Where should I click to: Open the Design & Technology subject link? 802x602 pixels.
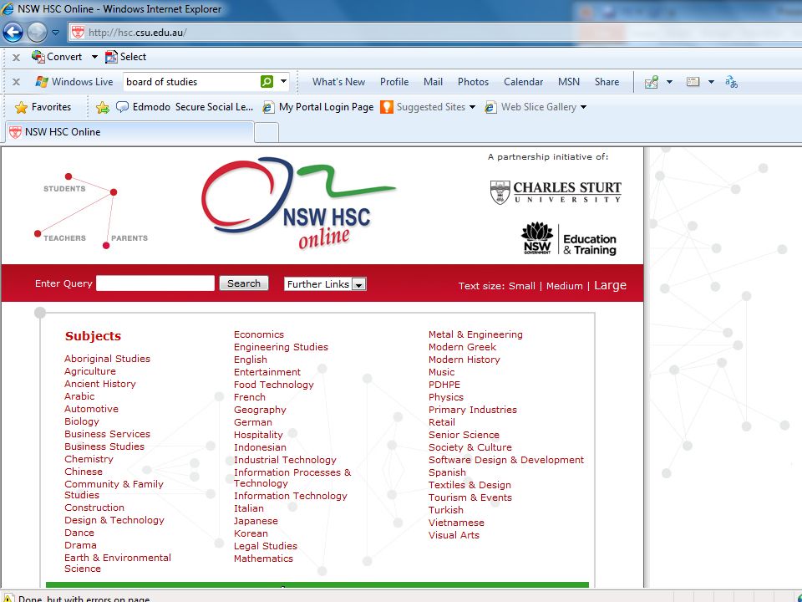click(x=114, y=519)
